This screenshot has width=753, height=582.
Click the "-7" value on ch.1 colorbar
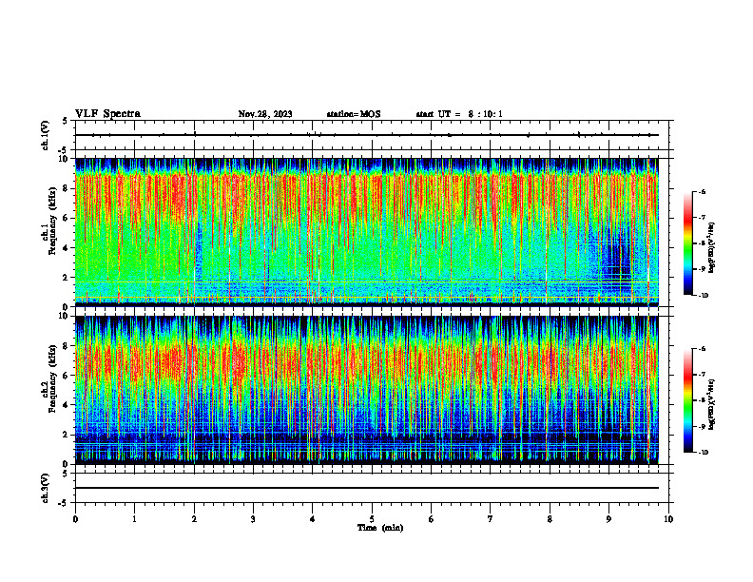(x=702, y=218)
